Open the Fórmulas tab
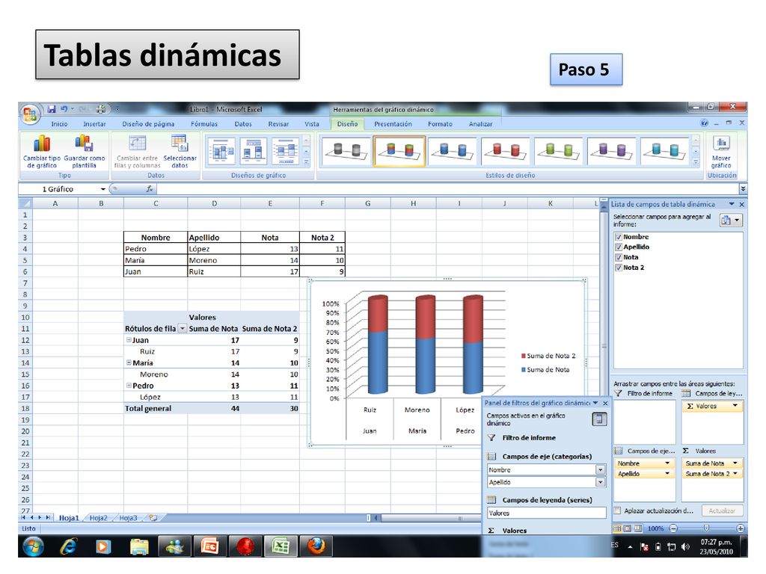766x574 pixels. (204, 124)
